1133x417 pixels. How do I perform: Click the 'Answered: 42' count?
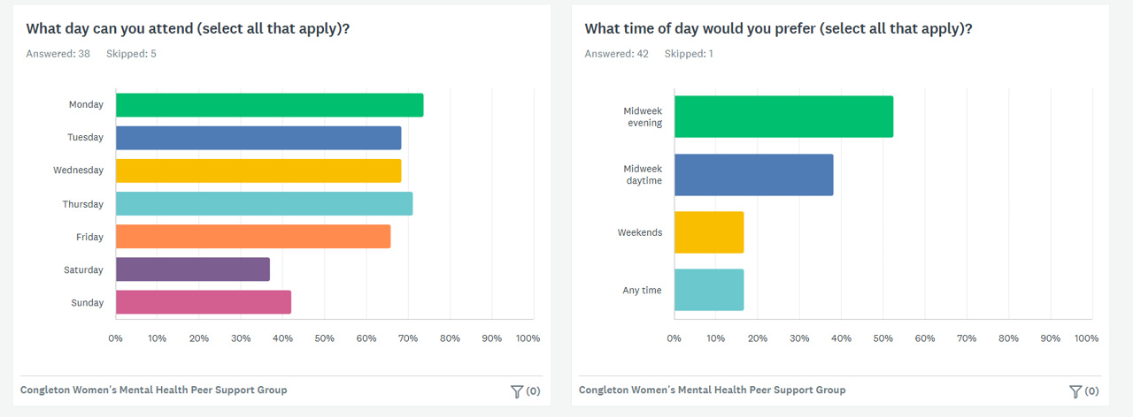pos(616,54)
